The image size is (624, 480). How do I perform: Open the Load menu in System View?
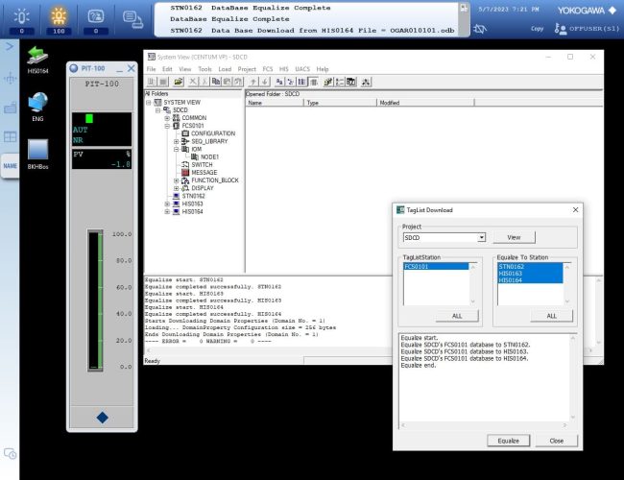[225, 69]
